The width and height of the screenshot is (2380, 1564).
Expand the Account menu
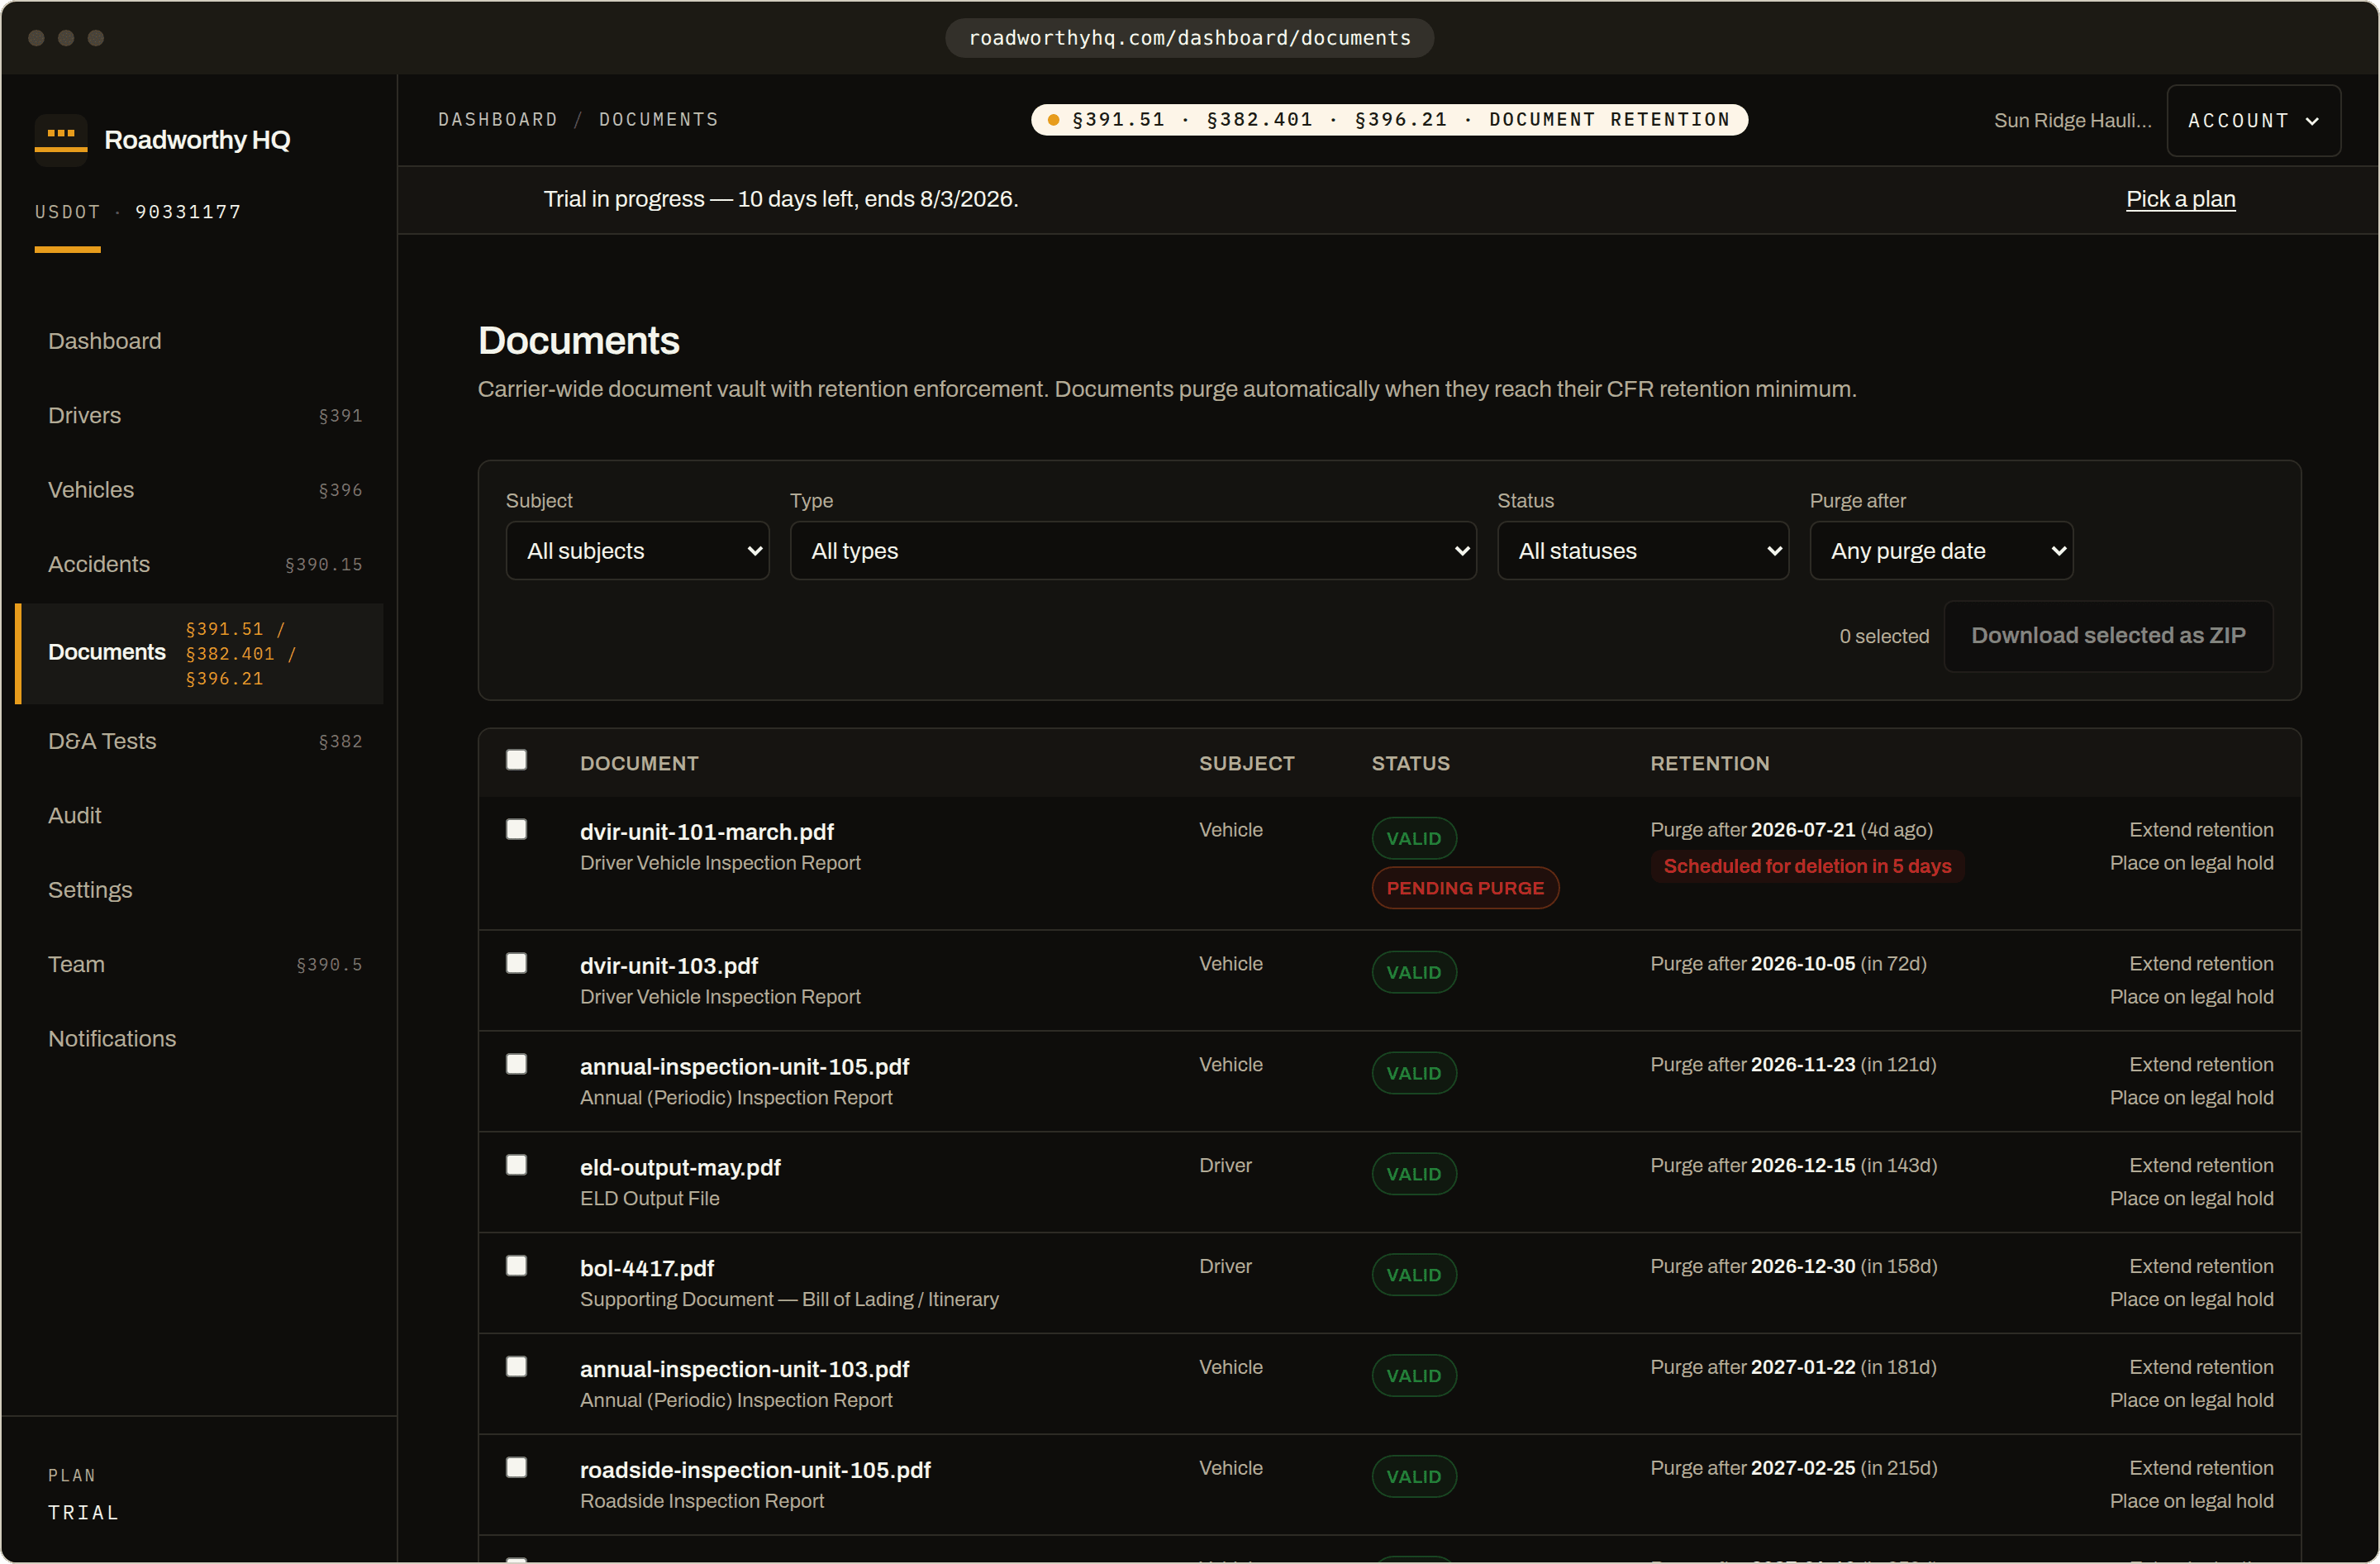click(2253, 121)
